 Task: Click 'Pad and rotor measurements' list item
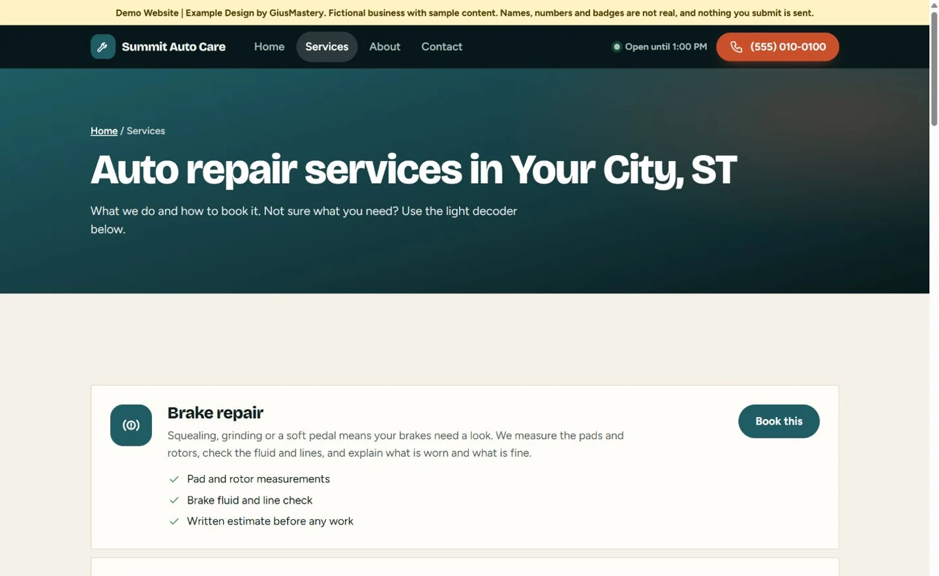pos(258,480)
